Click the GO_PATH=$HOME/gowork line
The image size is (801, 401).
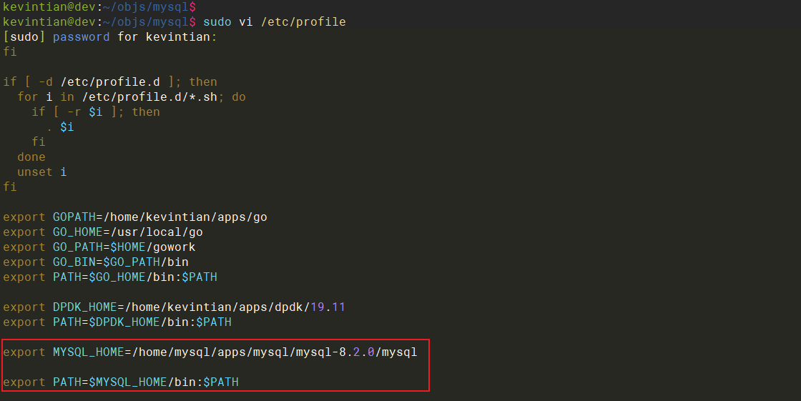click(x=99, y=247)
